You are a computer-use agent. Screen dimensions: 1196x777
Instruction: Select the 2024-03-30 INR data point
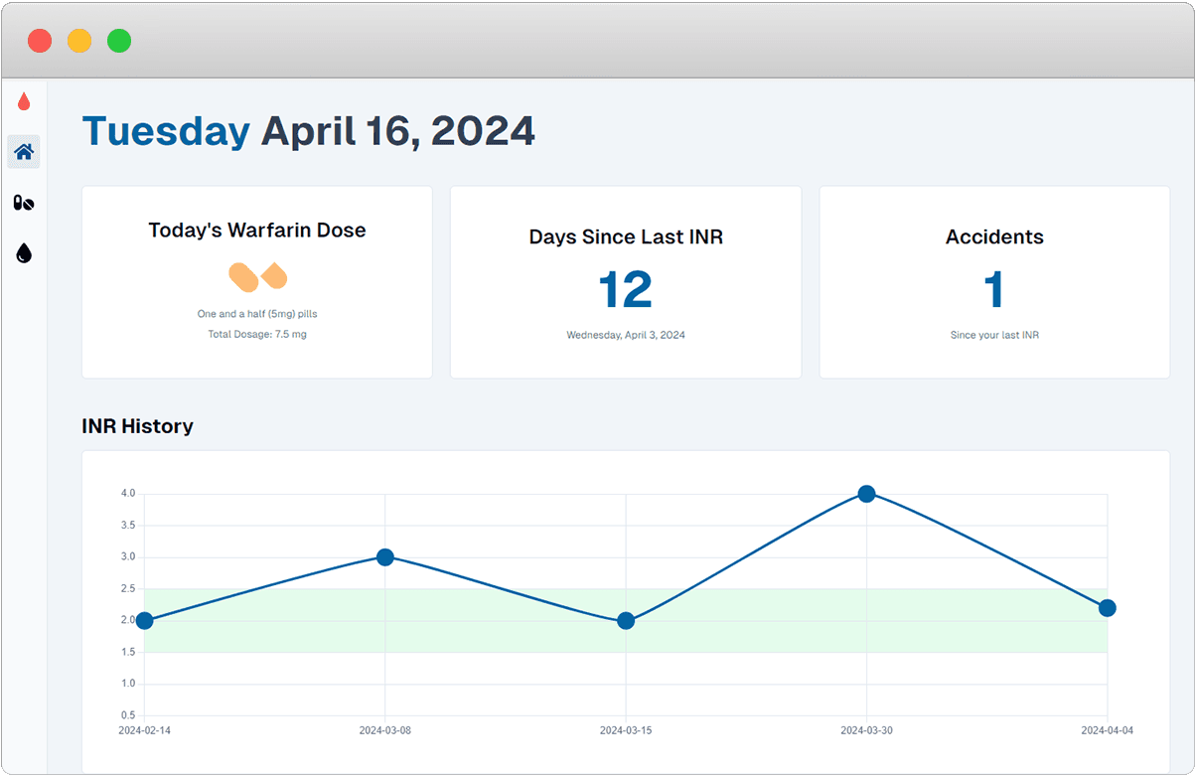866,494
